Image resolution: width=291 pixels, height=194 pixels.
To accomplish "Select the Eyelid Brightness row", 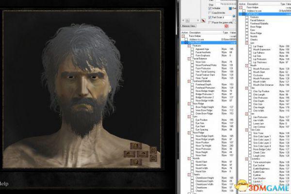I will click(265, 169).
